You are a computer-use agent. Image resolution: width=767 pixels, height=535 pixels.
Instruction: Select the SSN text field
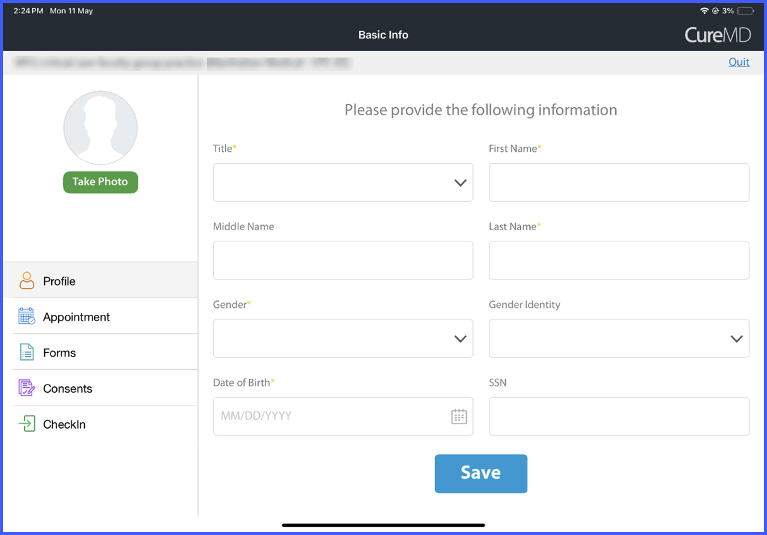point(619,416)
